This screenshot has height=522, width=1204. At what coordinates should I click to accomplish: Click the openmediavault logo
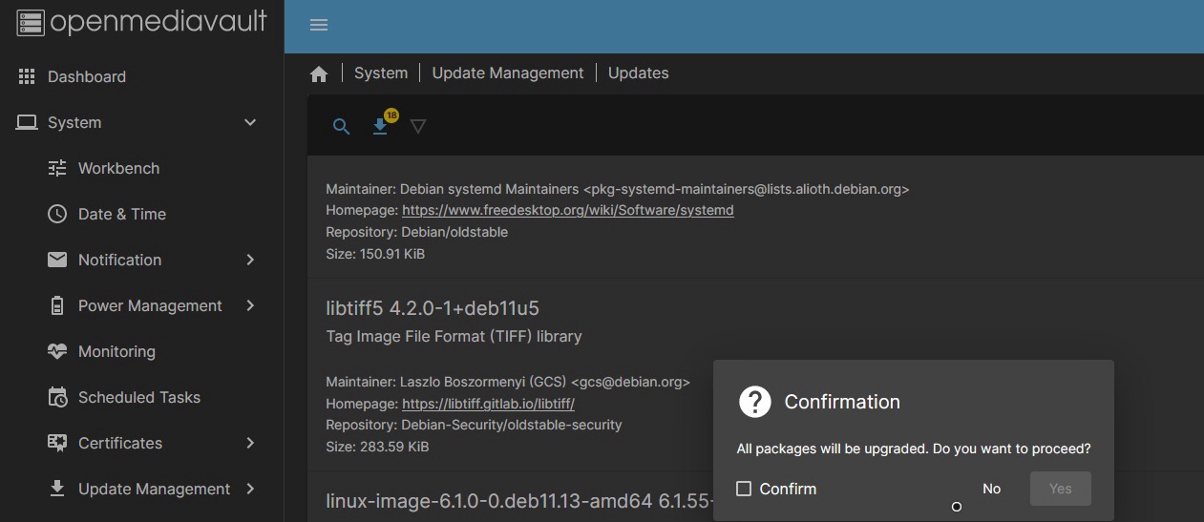click(141, 23)
